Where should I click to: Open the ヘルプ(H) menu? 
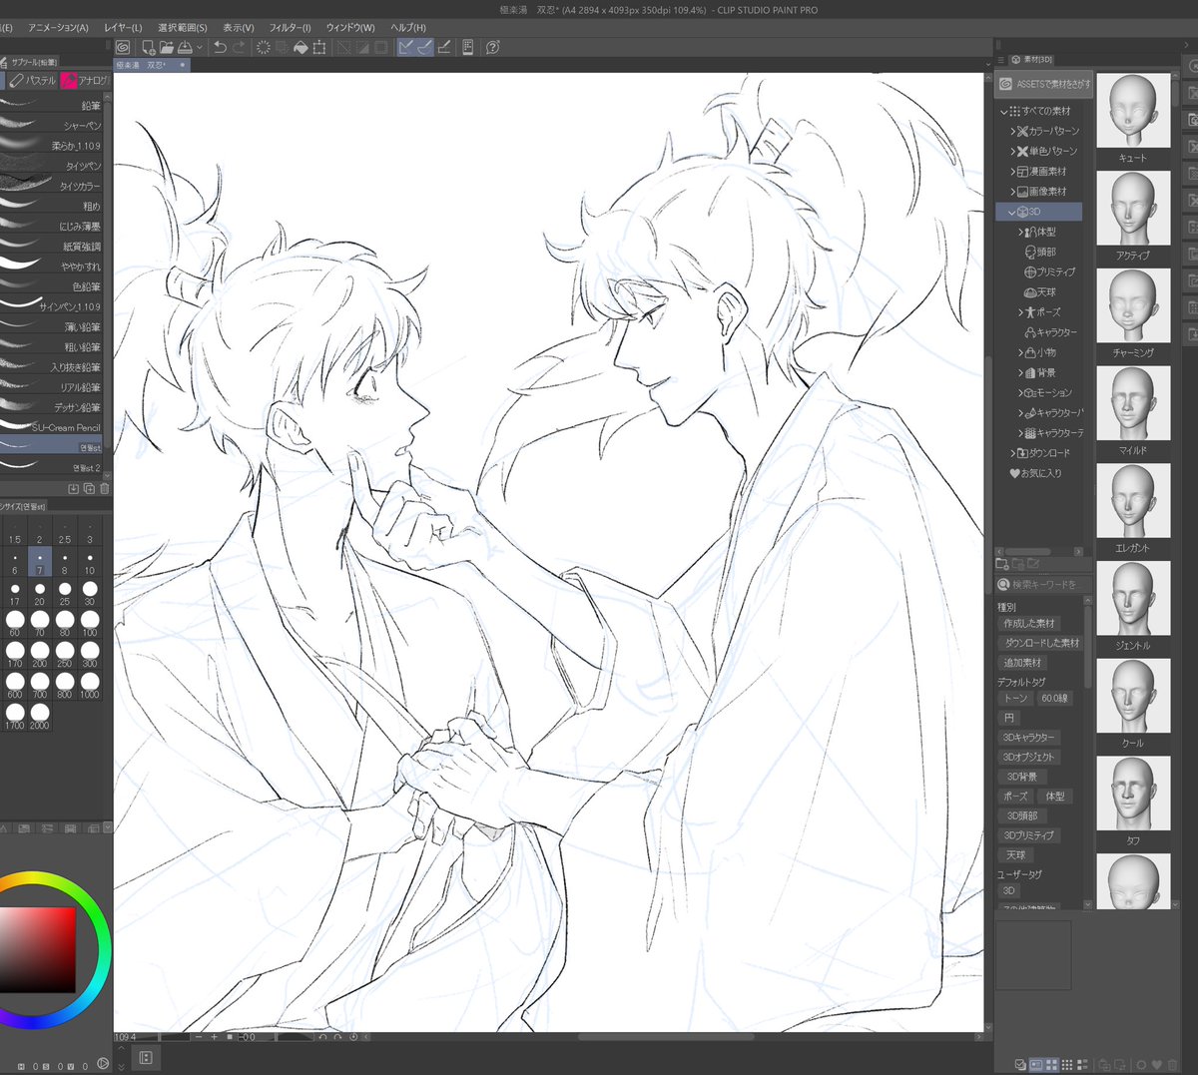(x=408, y=27)
